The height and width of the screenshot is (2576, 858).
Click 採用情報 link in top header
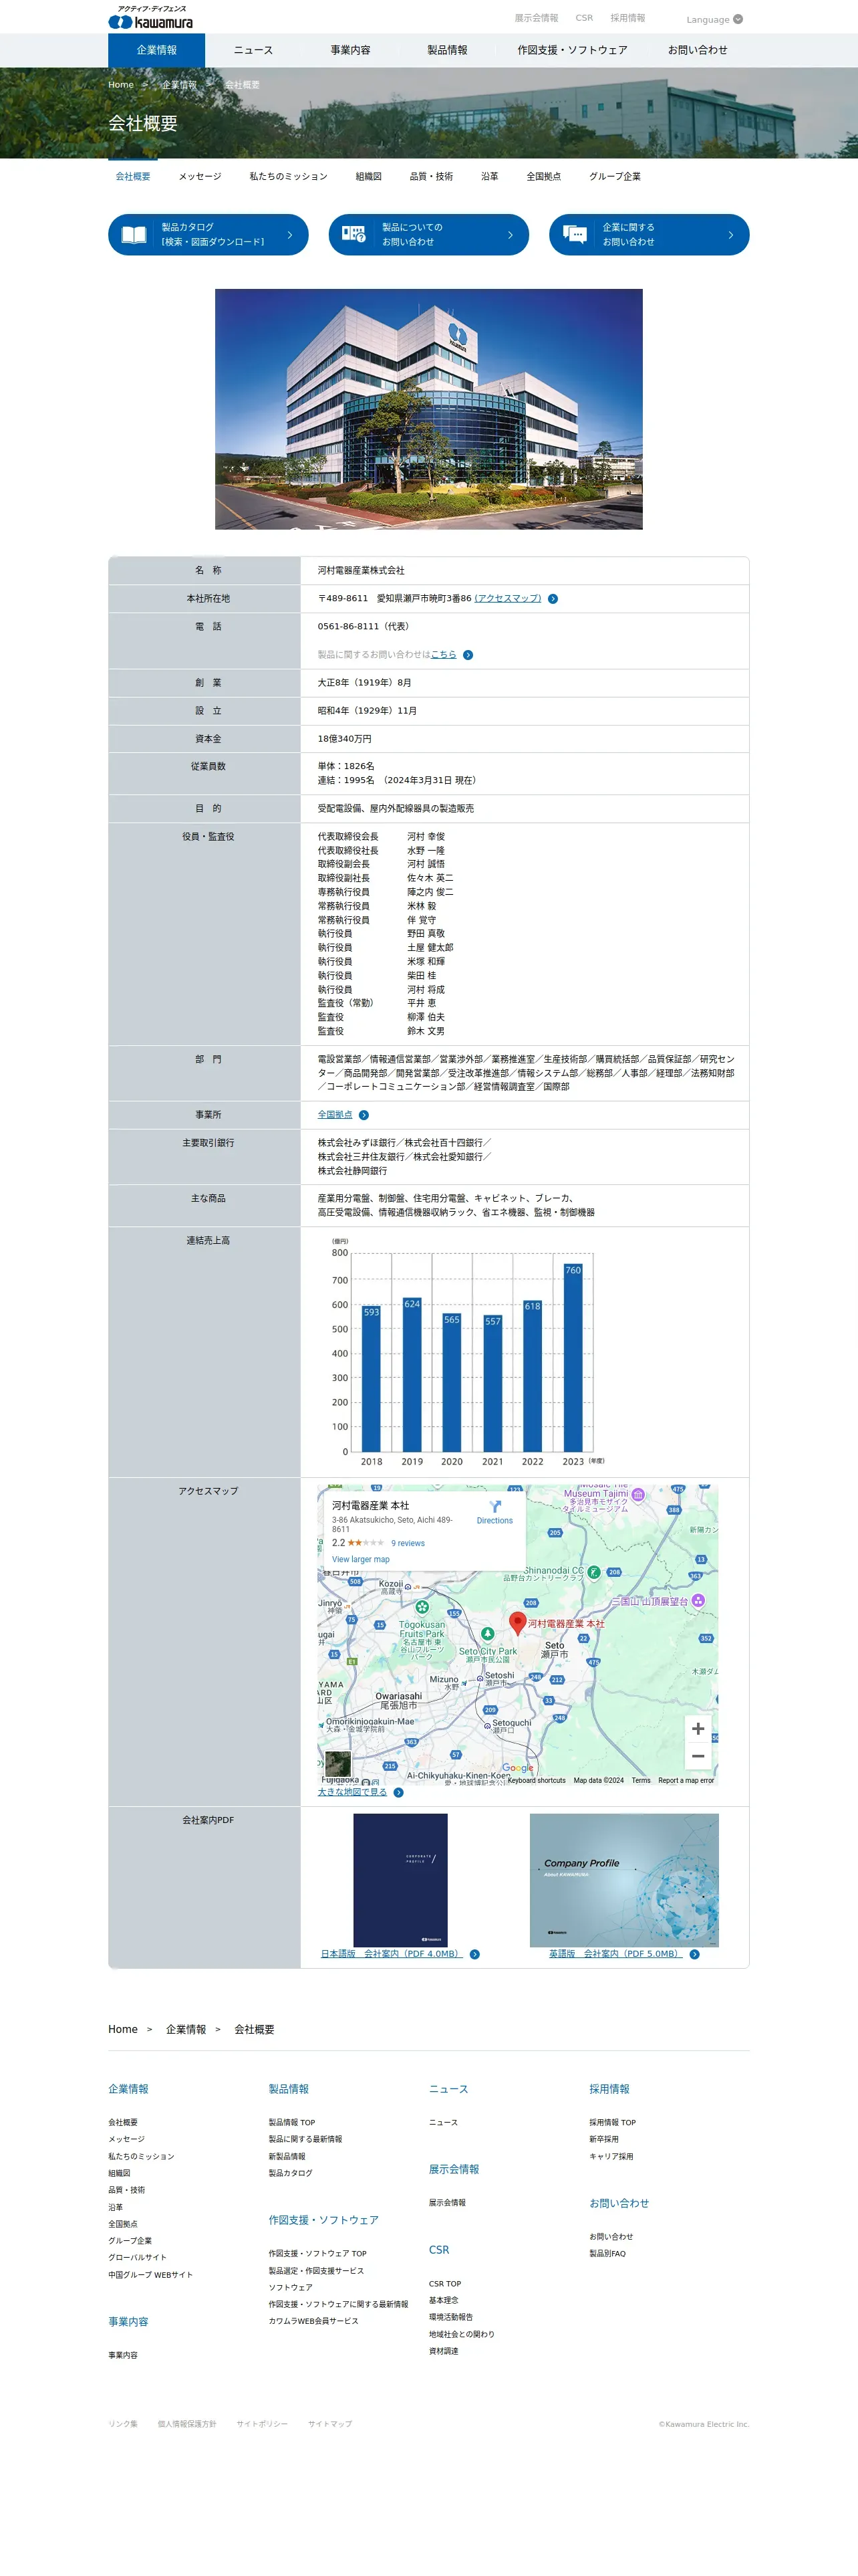pos(628,18)
